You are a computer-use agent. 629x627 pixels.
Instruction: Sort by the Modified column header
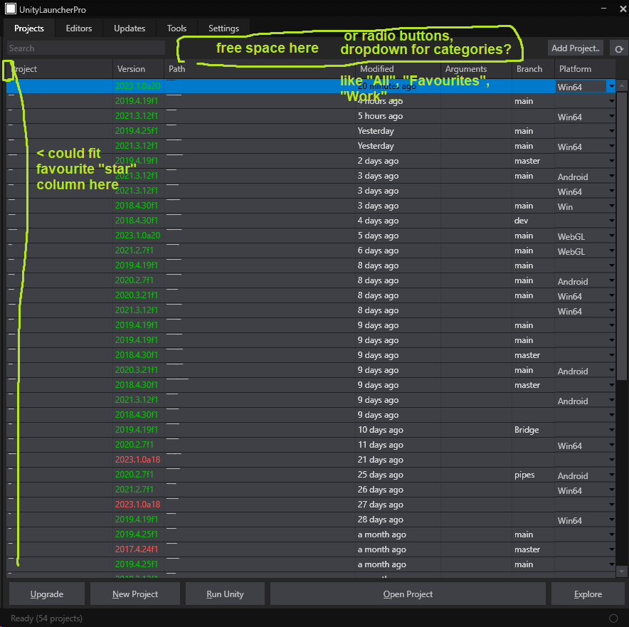pyautogui.click(x=398, y=69)
